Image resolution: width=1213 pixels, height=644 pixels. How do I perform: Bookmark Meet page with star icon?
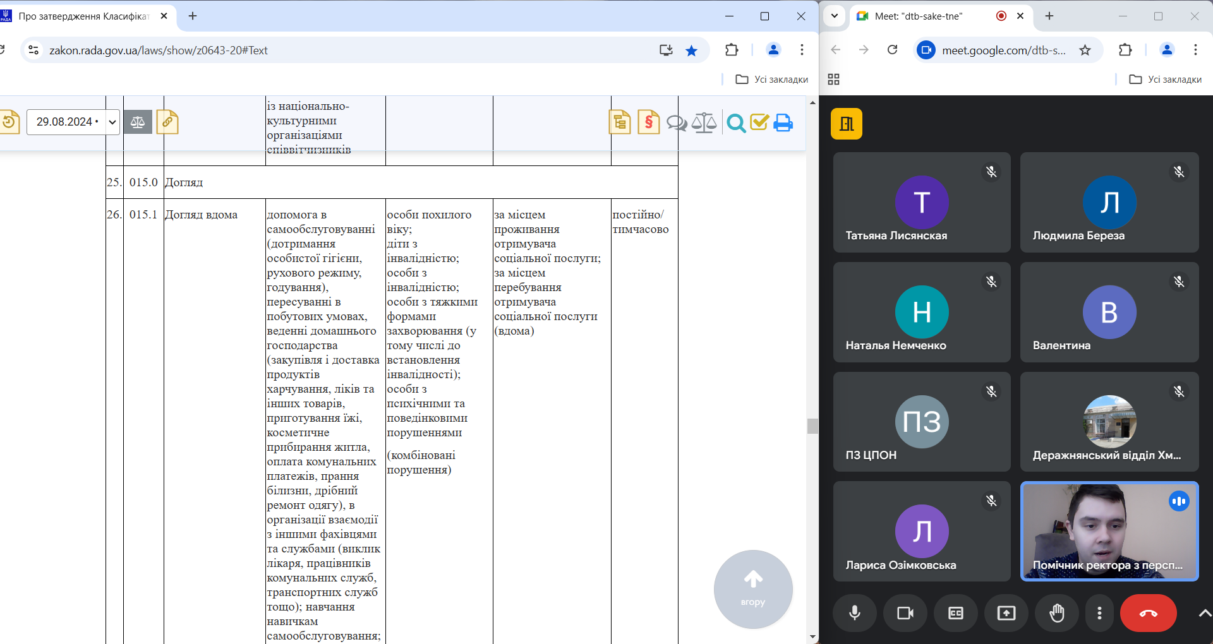click(x=1085, y=51)
